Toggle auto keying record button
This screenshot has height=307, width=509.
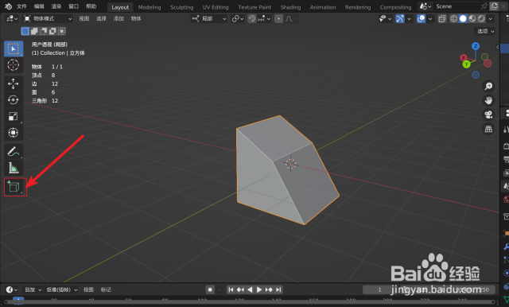click(210, 290)
